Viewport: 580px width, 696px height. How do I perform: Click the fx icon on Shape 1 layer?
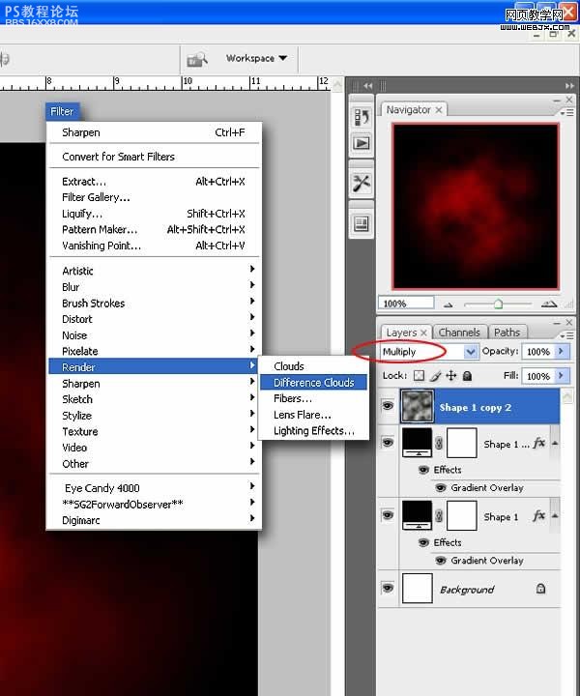coord(538,516)
